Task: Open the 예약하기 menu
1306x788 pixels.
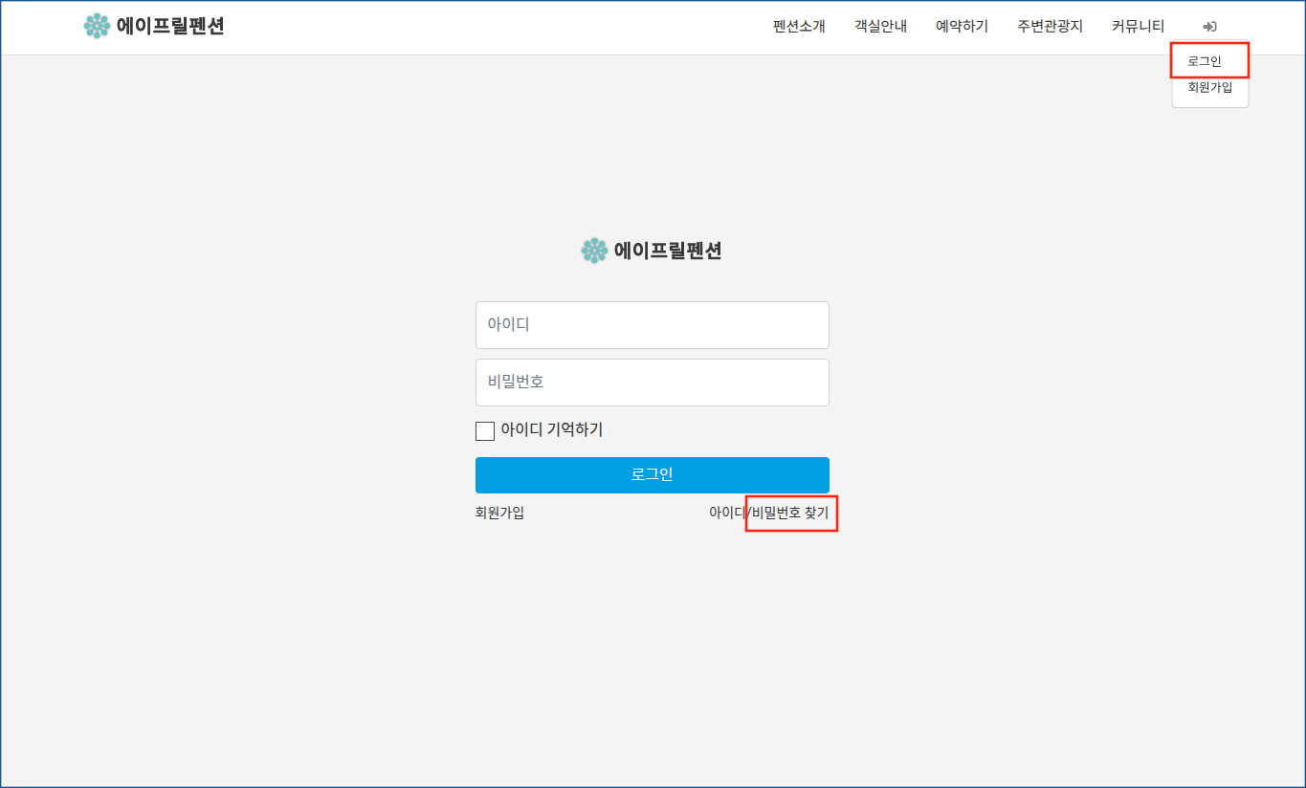Action: [x=962, y=27]
